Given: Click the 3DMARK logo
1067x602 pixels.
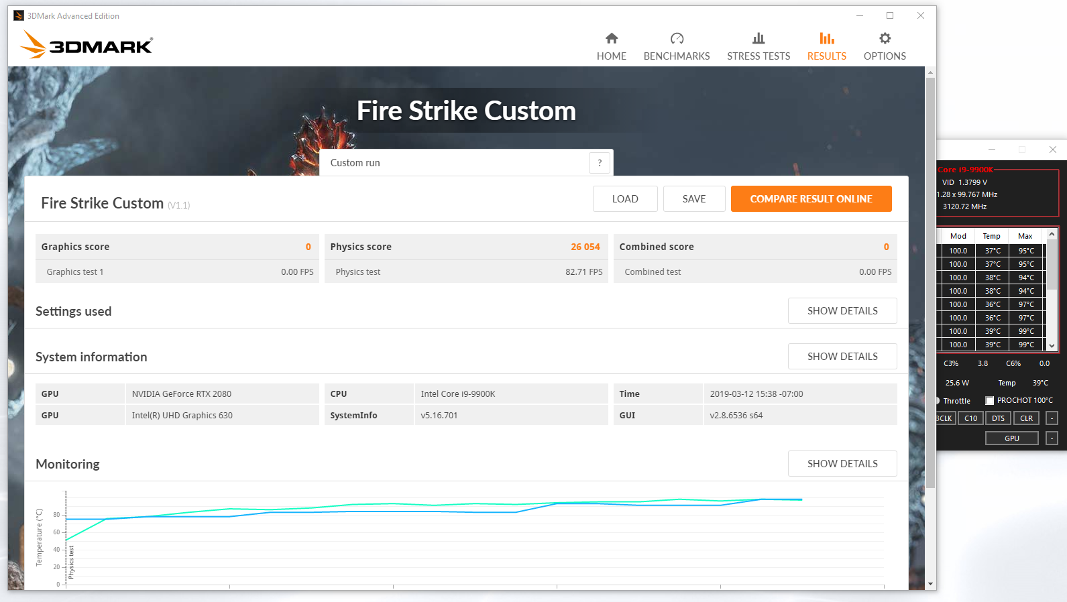Looking at the screenshot, I should (x=87, y=44).
